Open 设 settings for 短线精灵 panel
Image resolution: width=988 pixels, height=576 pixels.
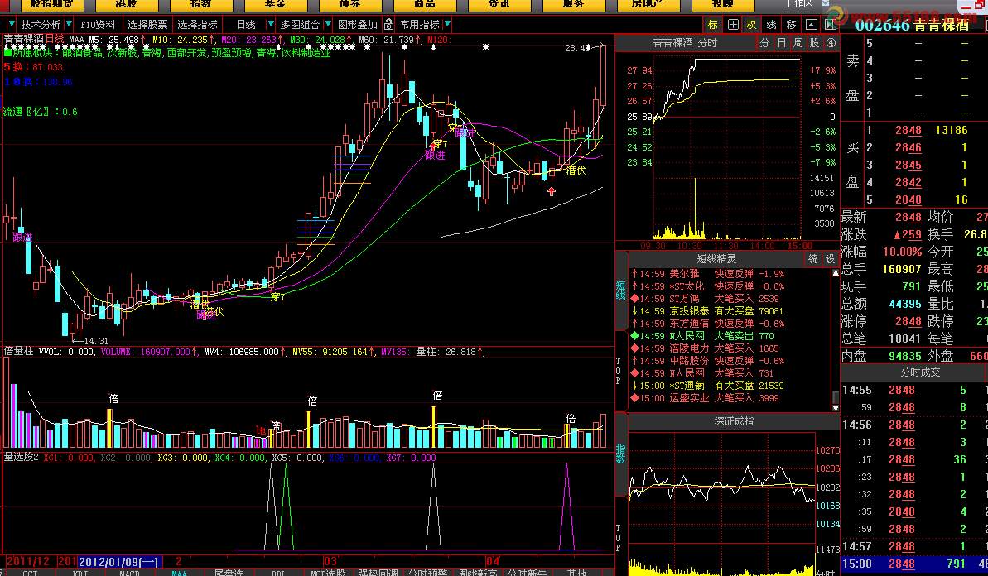click(830, 259)
